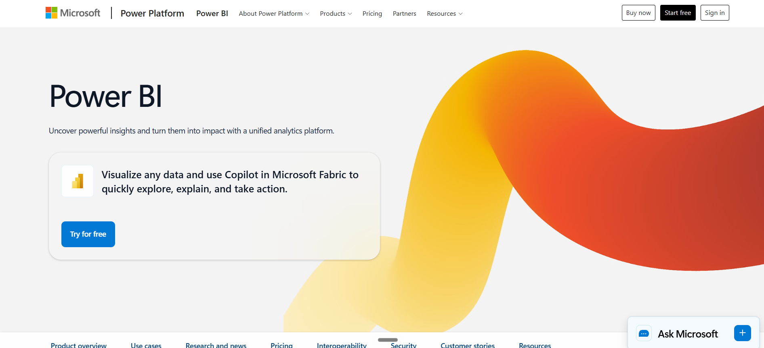The image size is (764, 348).
Task: Click the Try for free button
Action: click(x=88, y=234)
